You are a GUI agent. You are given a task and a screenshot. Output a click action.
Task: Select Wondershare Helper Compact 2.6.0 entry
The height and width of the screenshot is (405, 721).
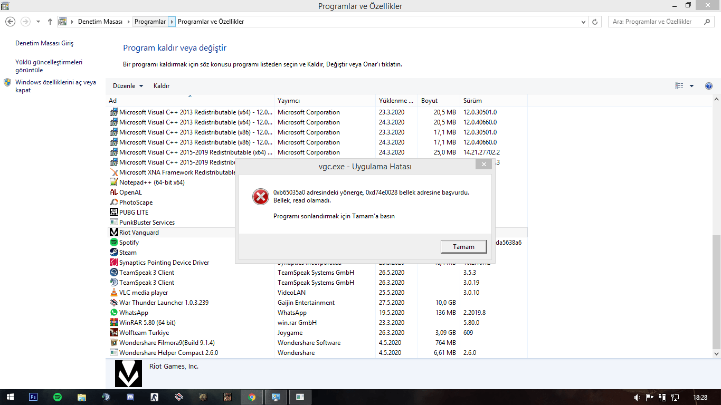click(x=317, y=353)
